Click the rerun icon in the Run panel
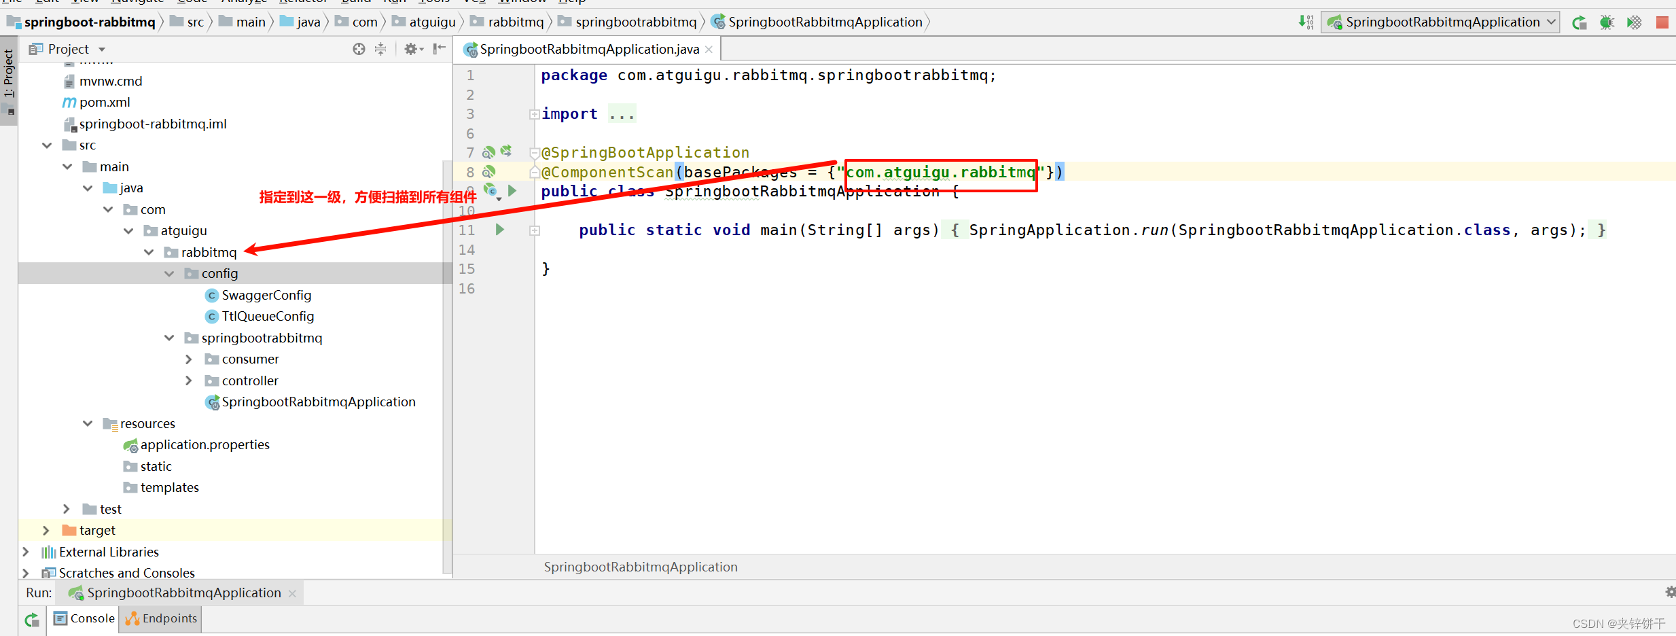The image size is (1676, 636). click(x=31, y=619)
